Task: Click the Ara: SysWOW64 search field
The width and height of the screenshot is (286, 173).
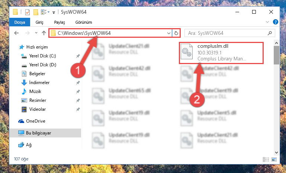Action: coord(226,33)
